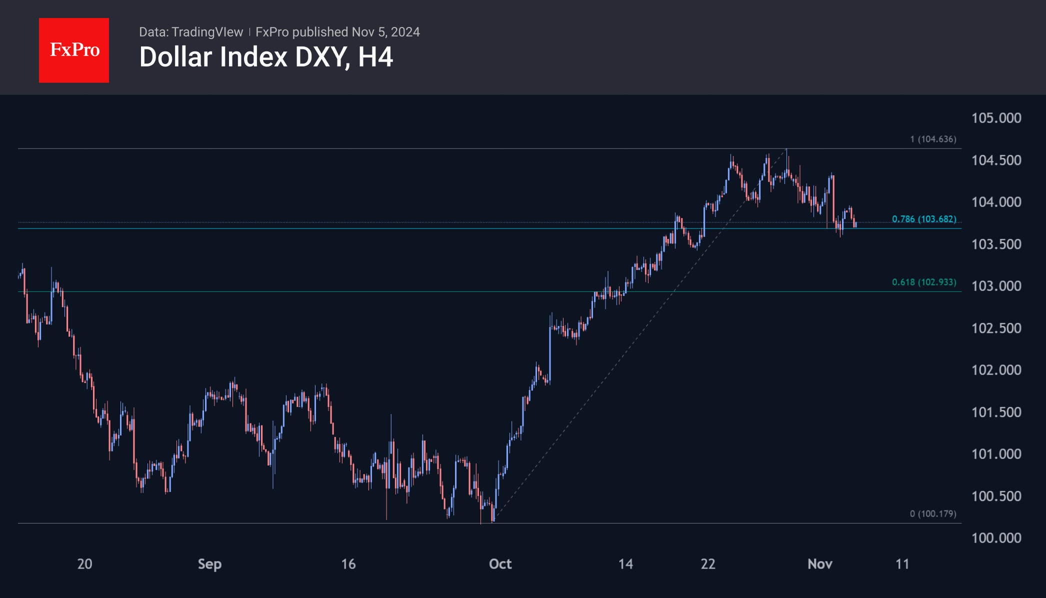Image resolution: width=1046 pixels, height=598 pixels.
Task: Click the 100.500 price axis label
Action: point(996,496)
